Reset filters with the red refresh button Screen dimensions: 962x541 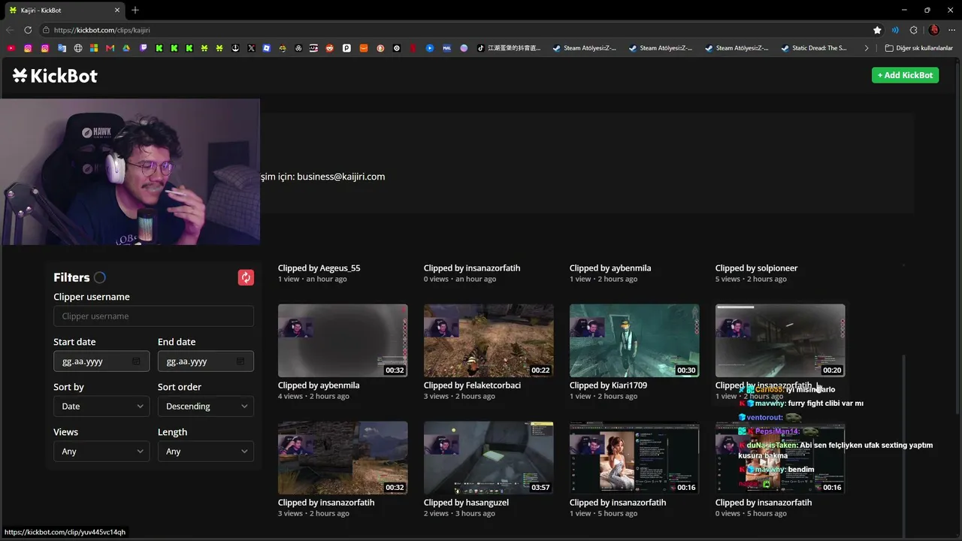tap(246, 277)
